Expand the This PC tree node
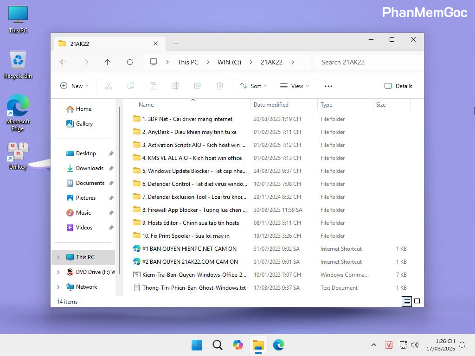The image size is (475, 356). tap(58, 257)
